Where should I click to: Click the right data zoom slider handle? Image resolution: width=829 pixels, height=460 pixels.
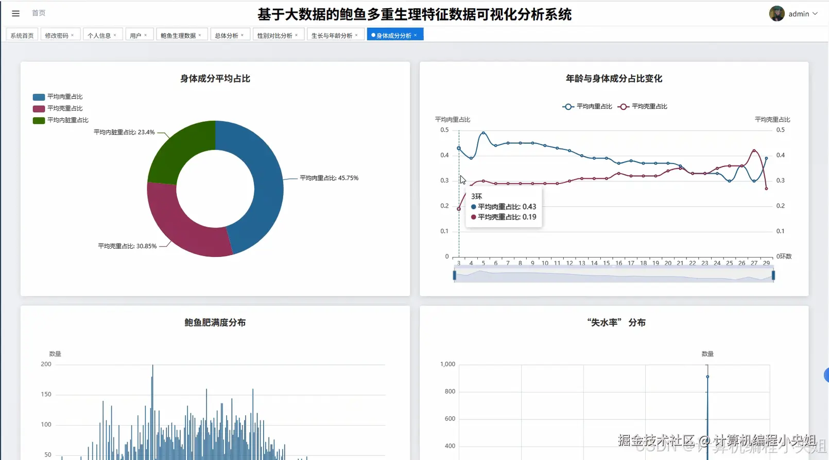[x=773, y=275]
